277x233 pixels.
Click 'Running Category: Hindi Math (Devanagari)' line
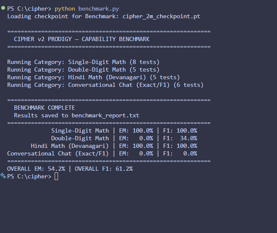[94, 77]
